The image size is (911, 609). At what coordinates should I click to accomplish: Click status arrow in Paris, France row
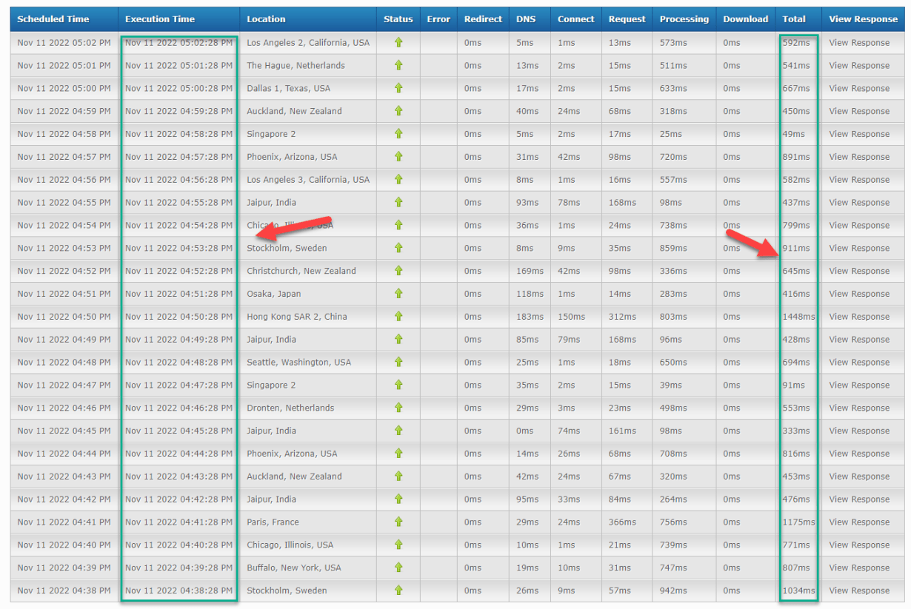398,522
